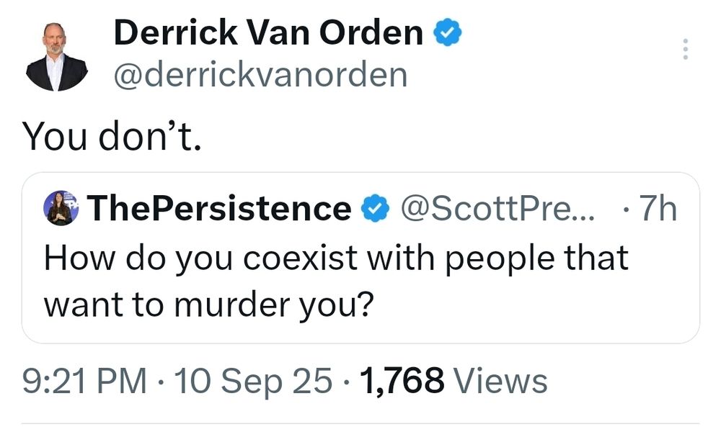Viewport: 721px width, 437px height.
Task: Open Derrick Van Orden's profile photo
Action: (57, 57)
